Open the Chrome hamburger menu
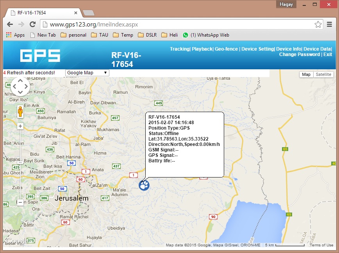 [329, 25]
